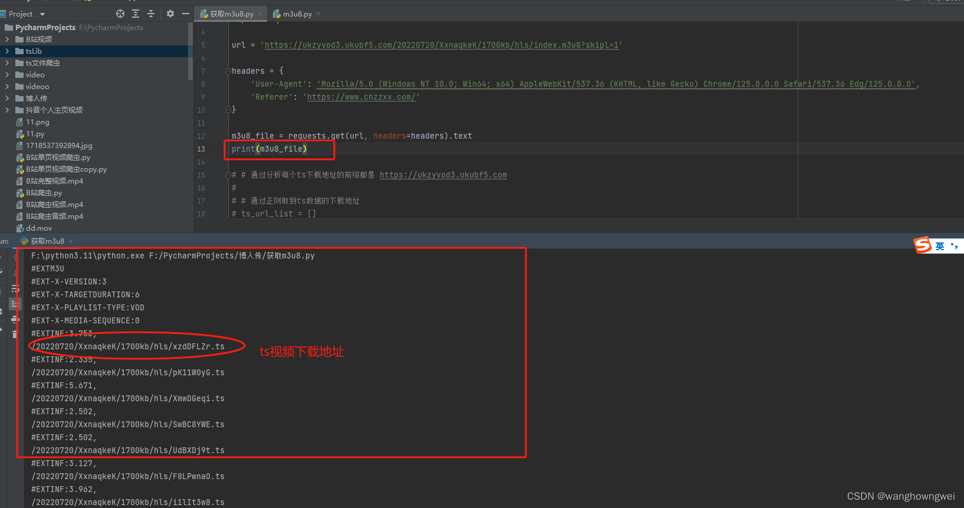The image size is (964, 508).
Task: Click the folder icon of videoo
Action: pos(19,87)
